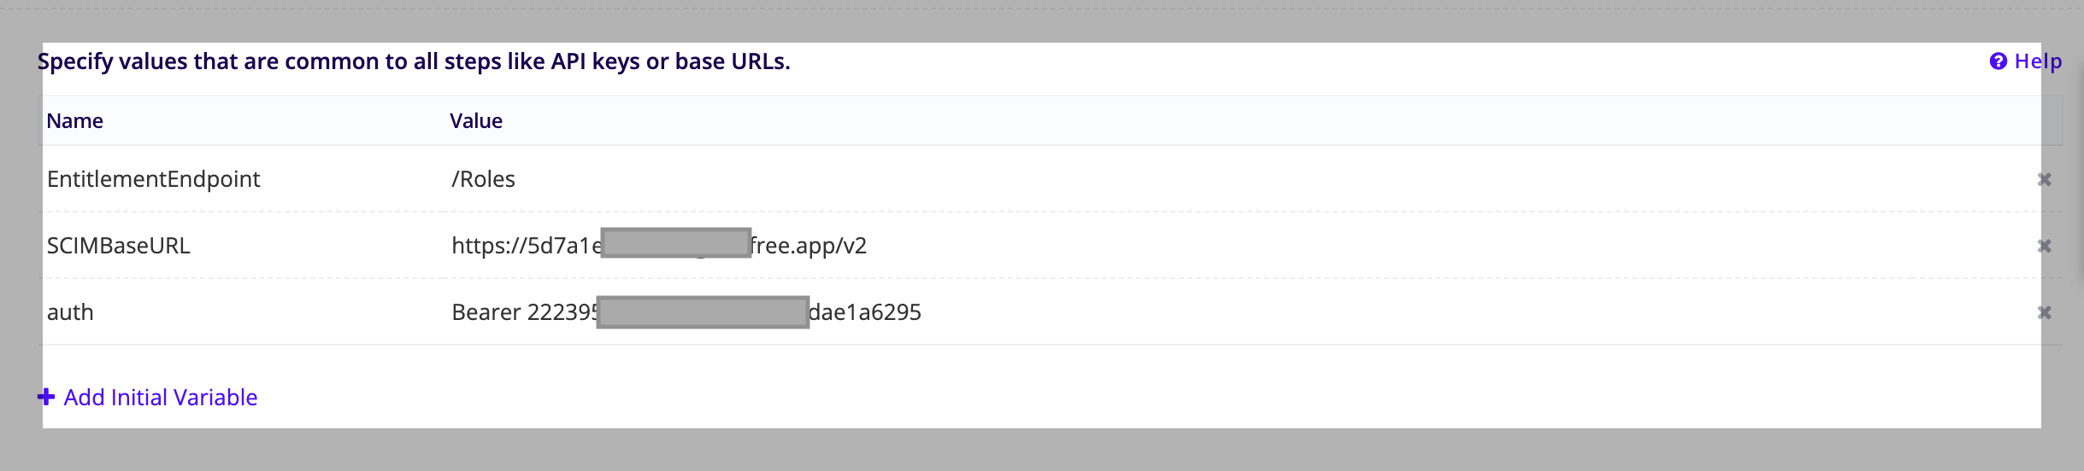This screenshot has height=471, width=2084.
Task: Click the Help question mark icon
Action: click(1998, 61)
